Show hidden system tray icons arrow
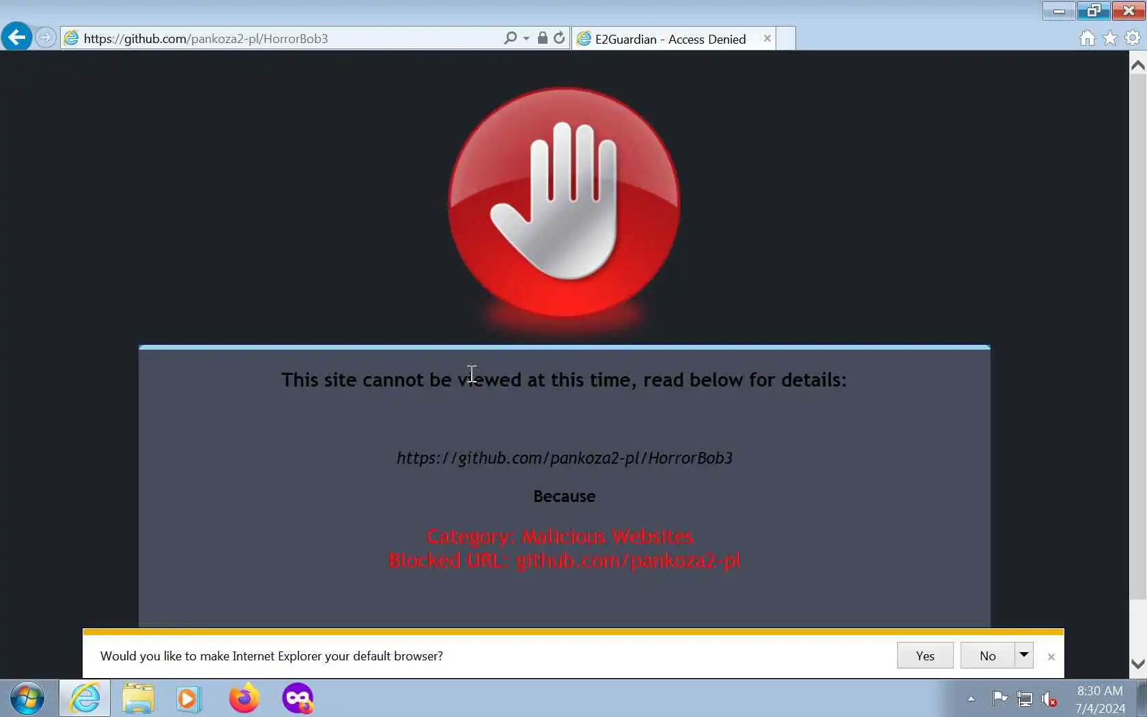 coord(971,699)
